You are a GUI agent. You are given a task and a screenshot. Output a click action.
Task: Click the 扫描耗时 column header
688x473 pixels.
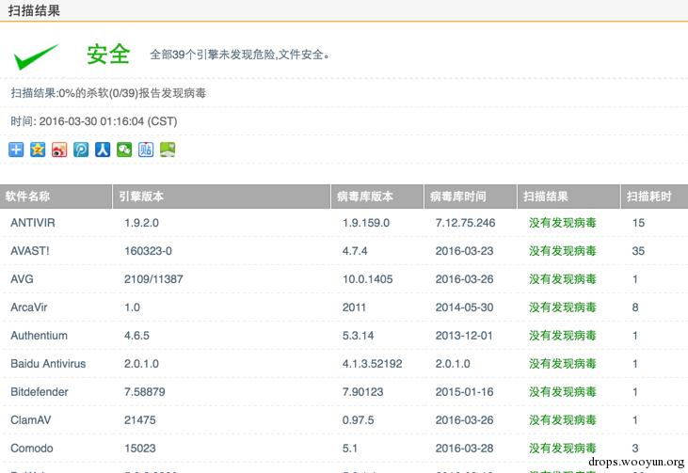649,197
